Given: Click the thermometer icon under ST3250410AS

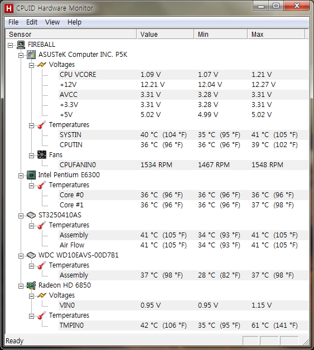Looking at the screenshot, I should coord(42,225).
